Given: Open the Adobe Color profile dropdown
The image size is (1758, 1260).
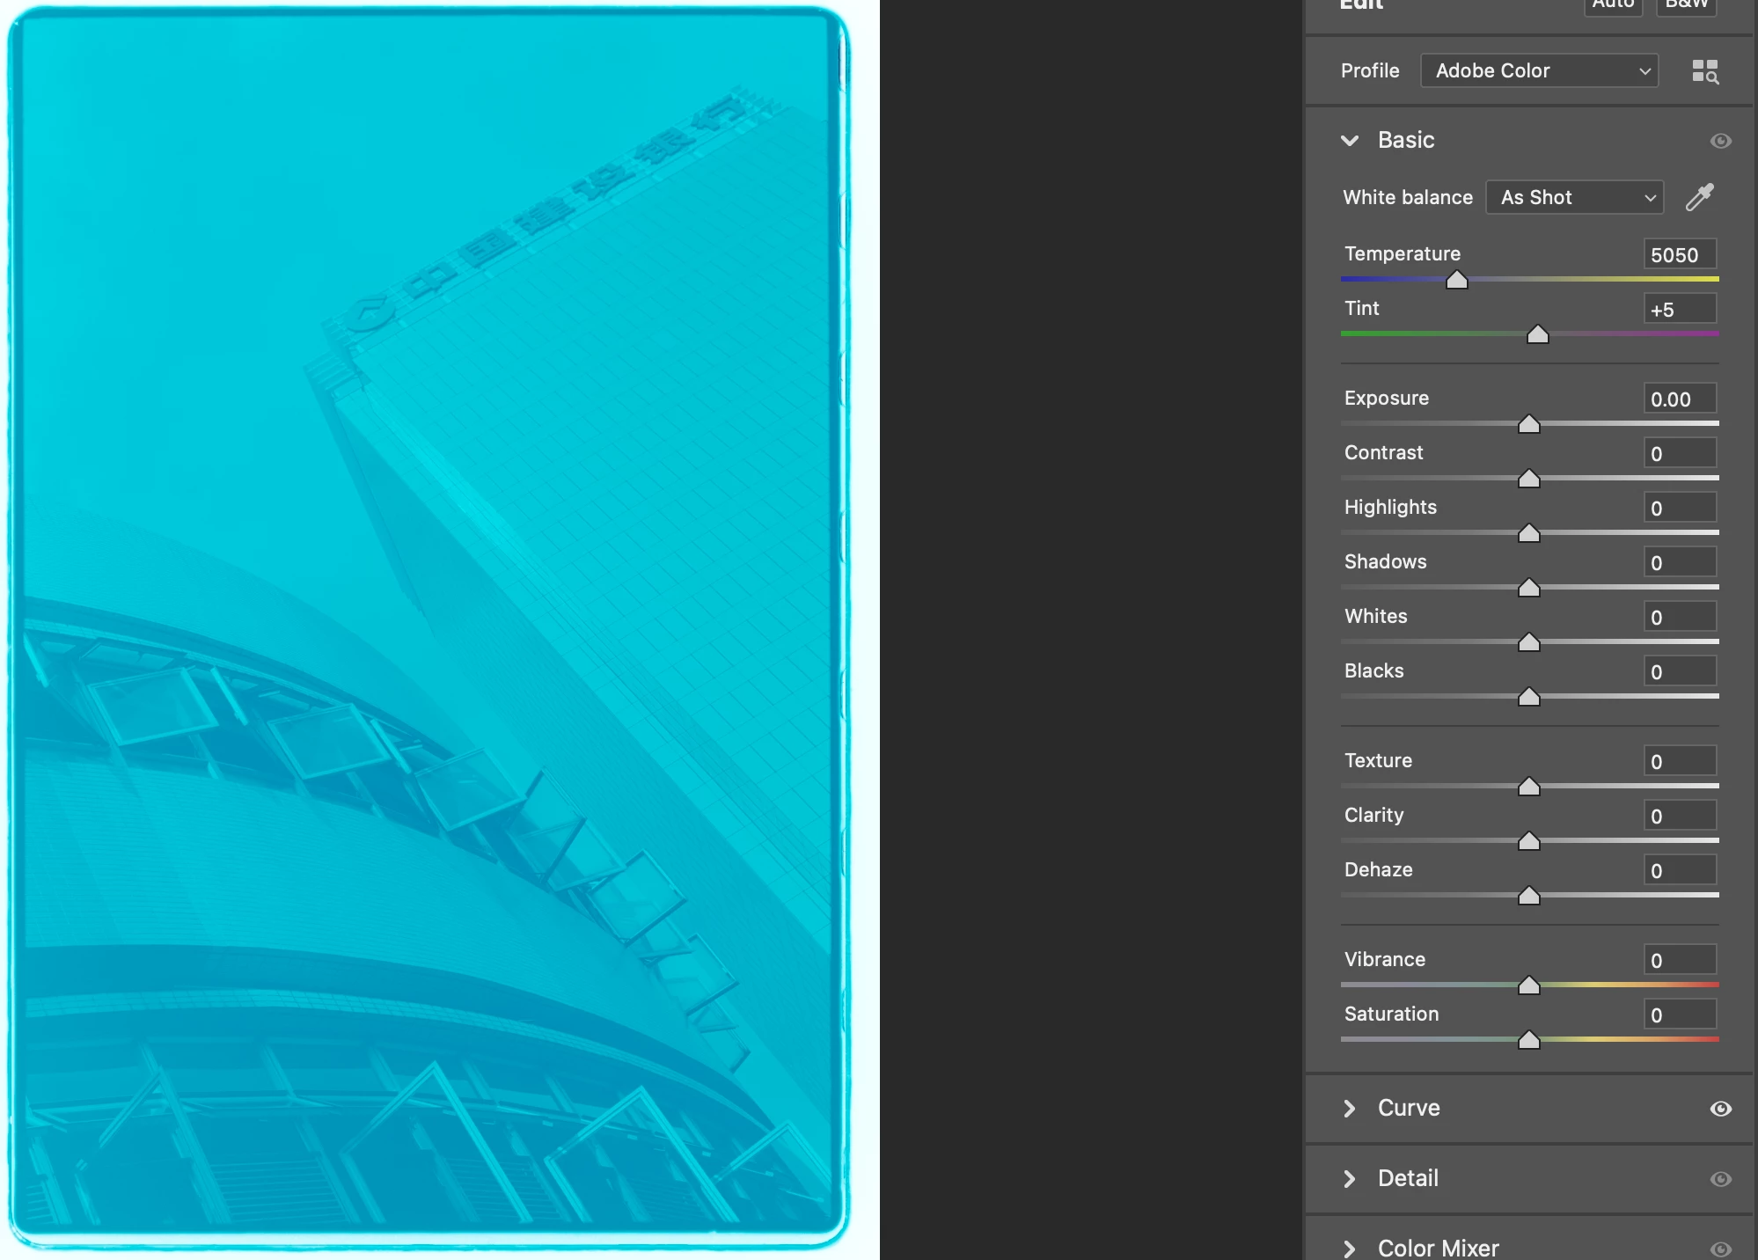Looking at the screenshot, I should coord(1539,70).
